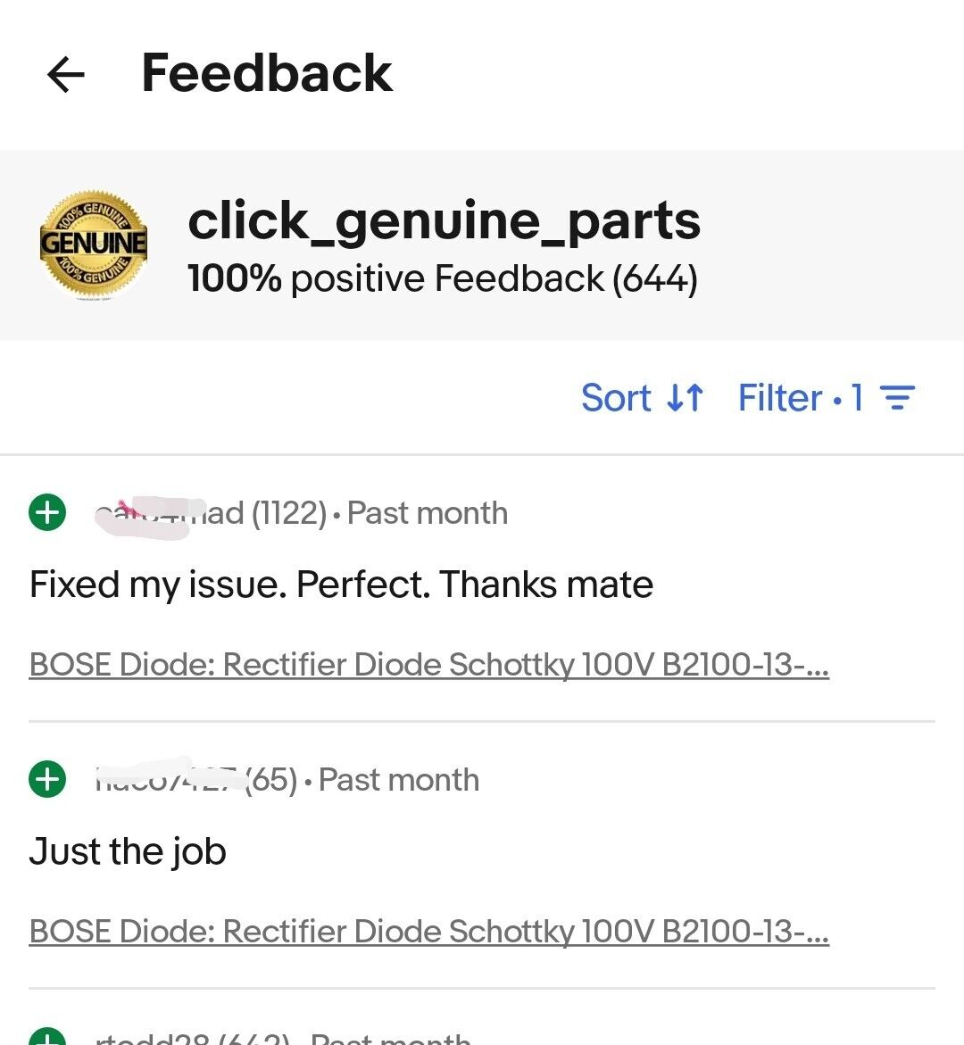964x1045 pixels.
Task: Open BOSE Diode link under 'Just the job'
Action: 428,931
